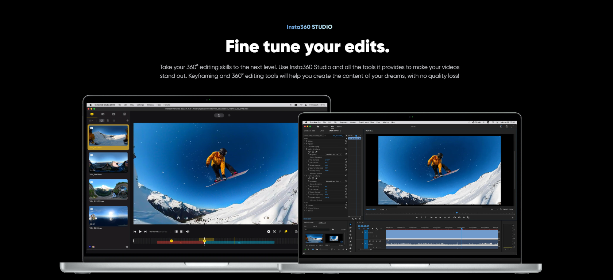
Task: Click the deep track focus icon in Insta360
Action: point(274,231)
